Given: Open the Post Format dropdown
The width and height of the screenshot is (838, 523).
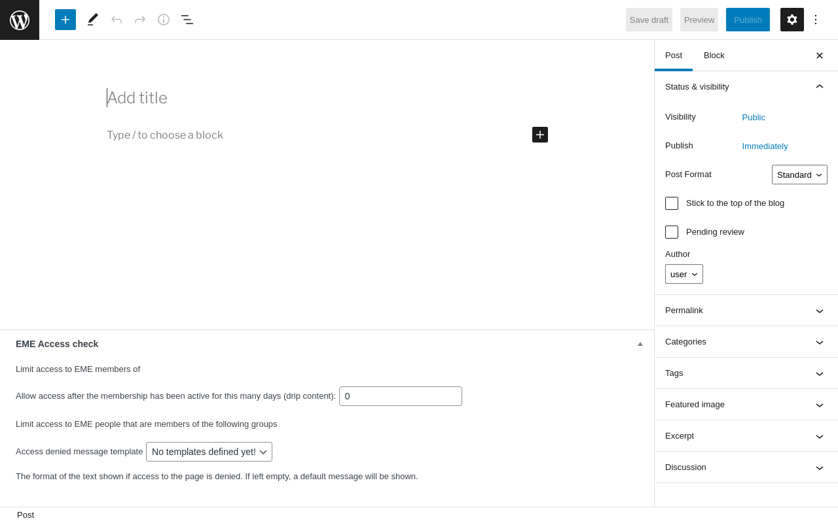Looking at the screenshot, I should coord(799,175).
